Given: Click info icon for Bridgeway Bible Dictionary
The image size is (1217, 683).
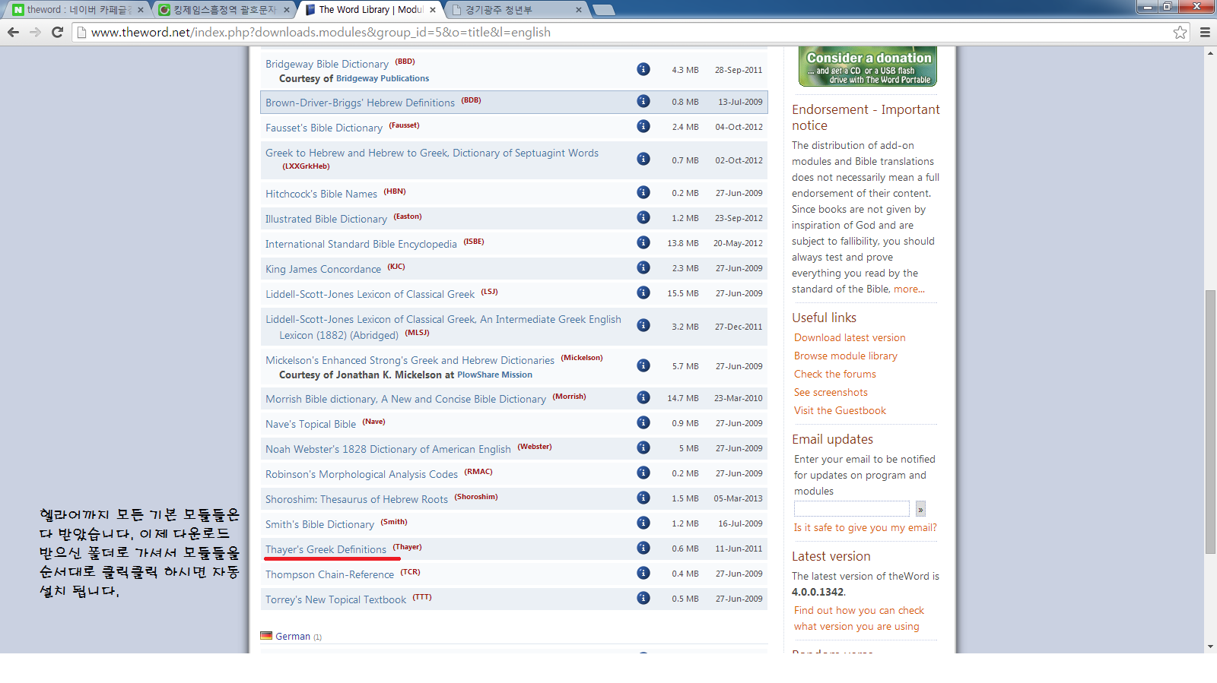Looking at the screenshot, I should [x=643, y=69].
